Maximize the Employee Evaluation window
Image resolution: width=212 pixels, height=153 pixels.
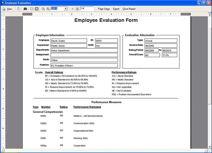click(204, 2)
